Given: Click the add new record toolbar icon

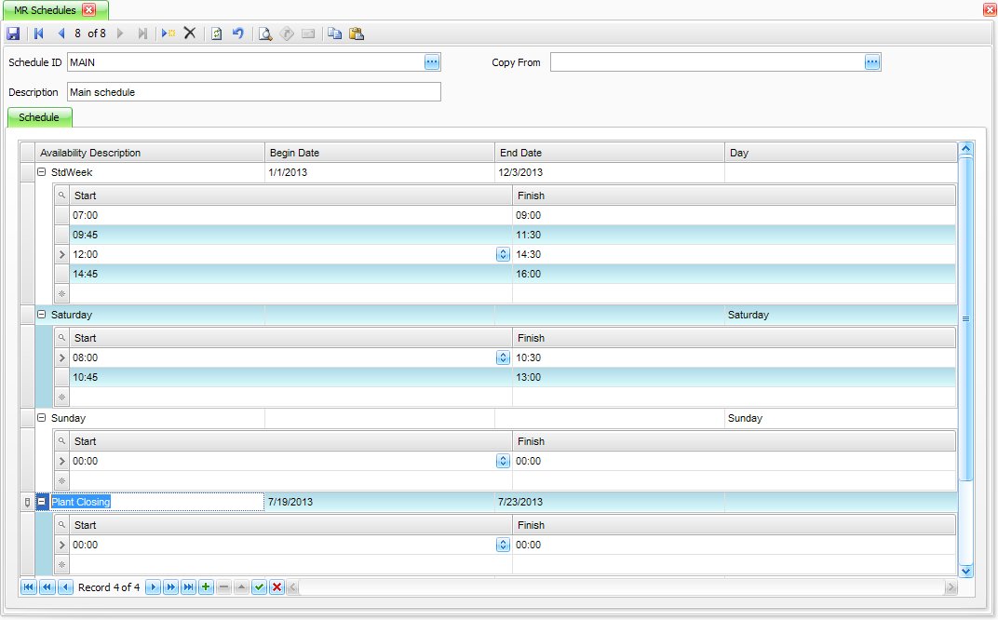Looking at the screenshot, I should point(168,34).
